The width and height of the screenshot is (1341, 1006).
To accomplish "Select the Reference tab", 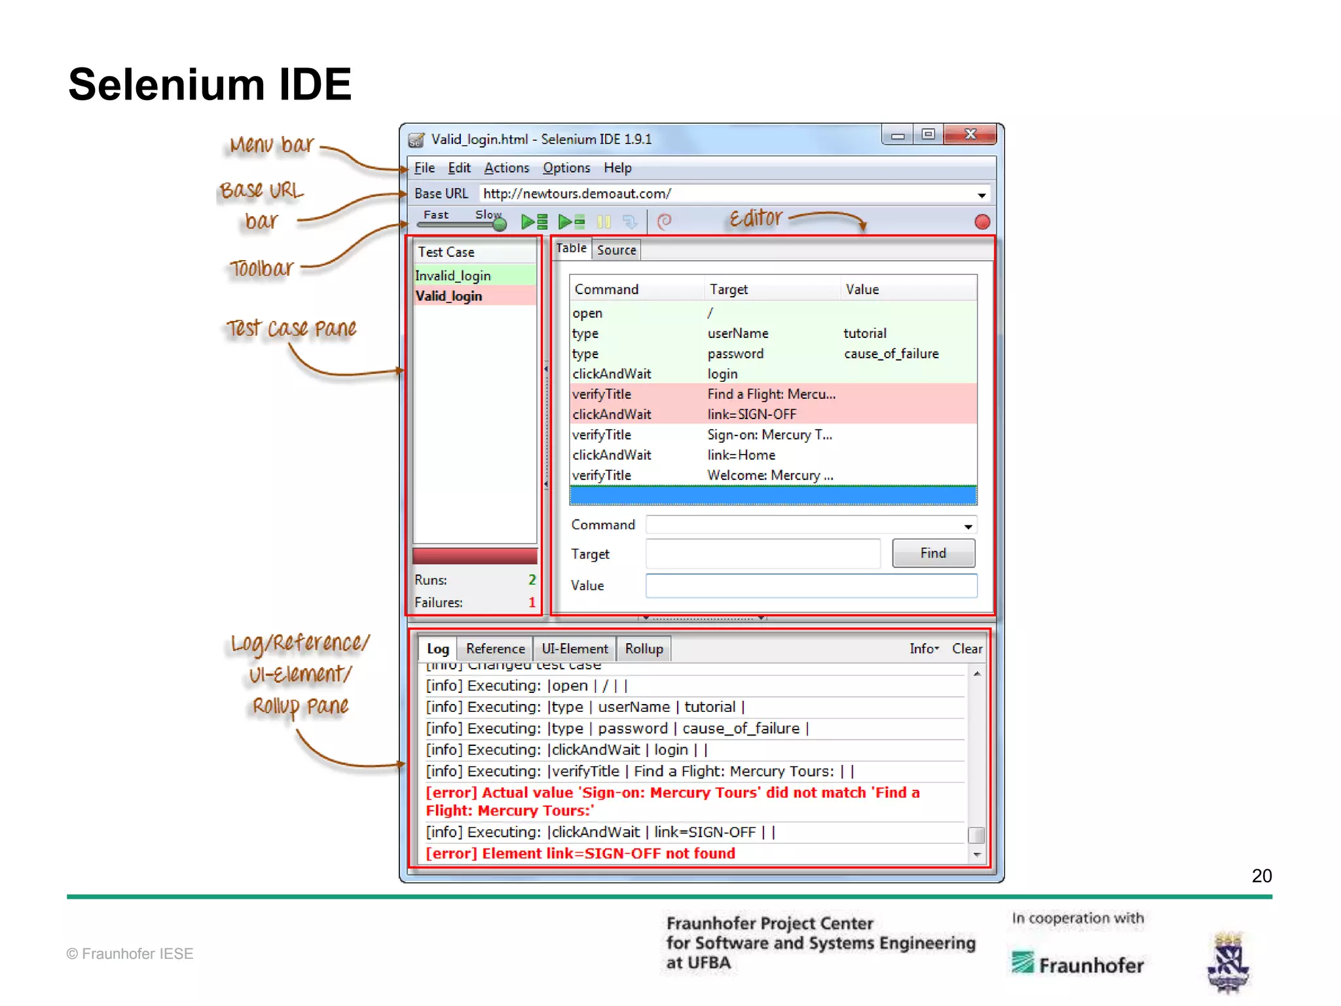I will pos(495,648).
